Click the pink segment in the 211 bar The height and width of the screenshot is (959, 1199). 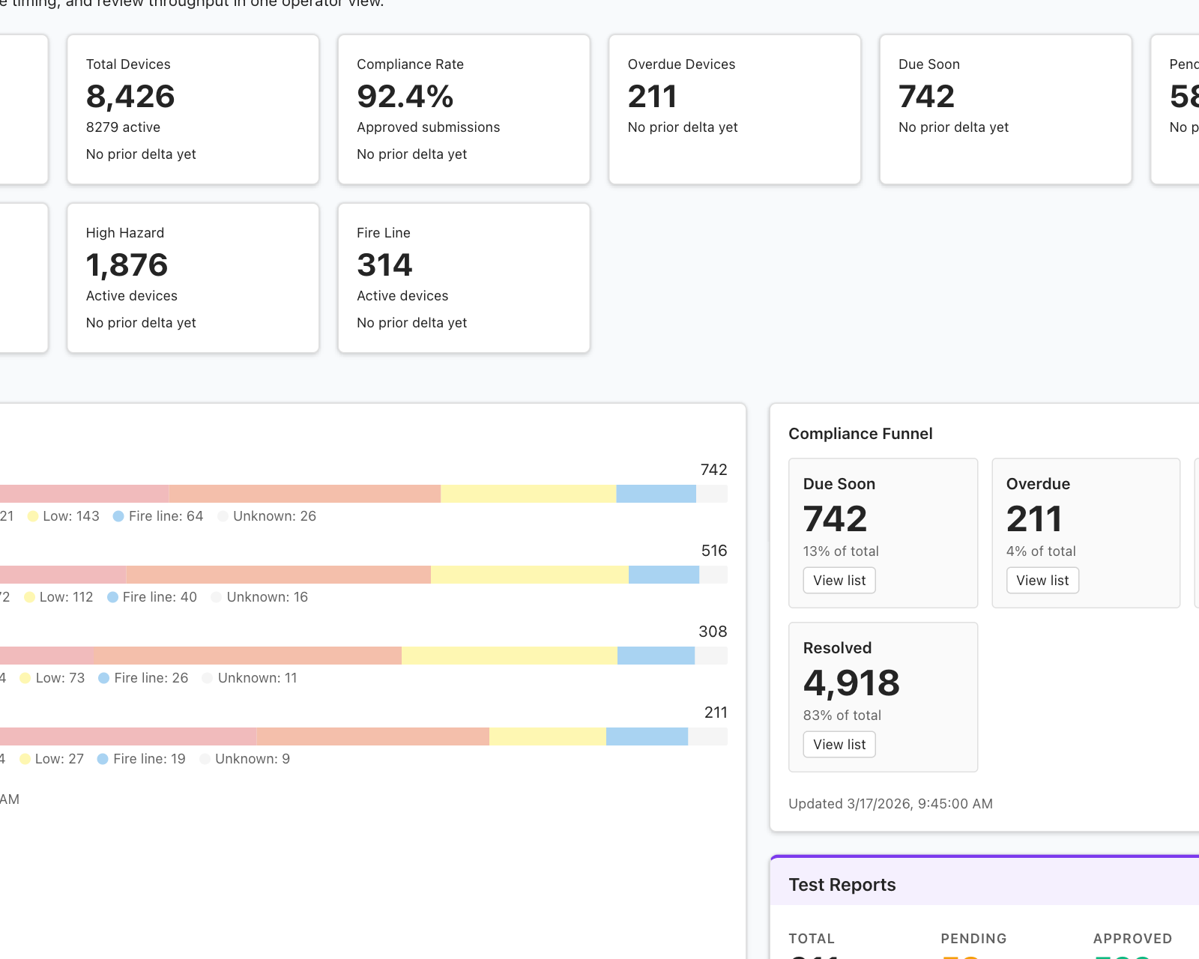[x=128, y=736]
